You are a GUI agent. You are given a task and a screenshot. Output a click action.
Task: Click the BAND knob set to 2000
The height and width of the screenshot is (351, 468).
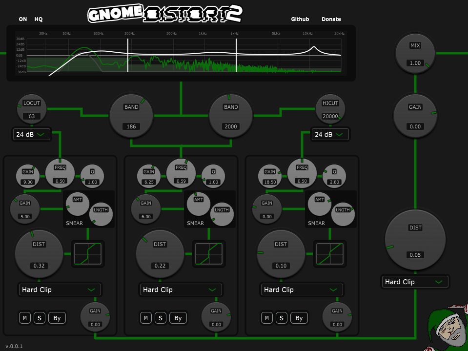(x=231, y=116)
